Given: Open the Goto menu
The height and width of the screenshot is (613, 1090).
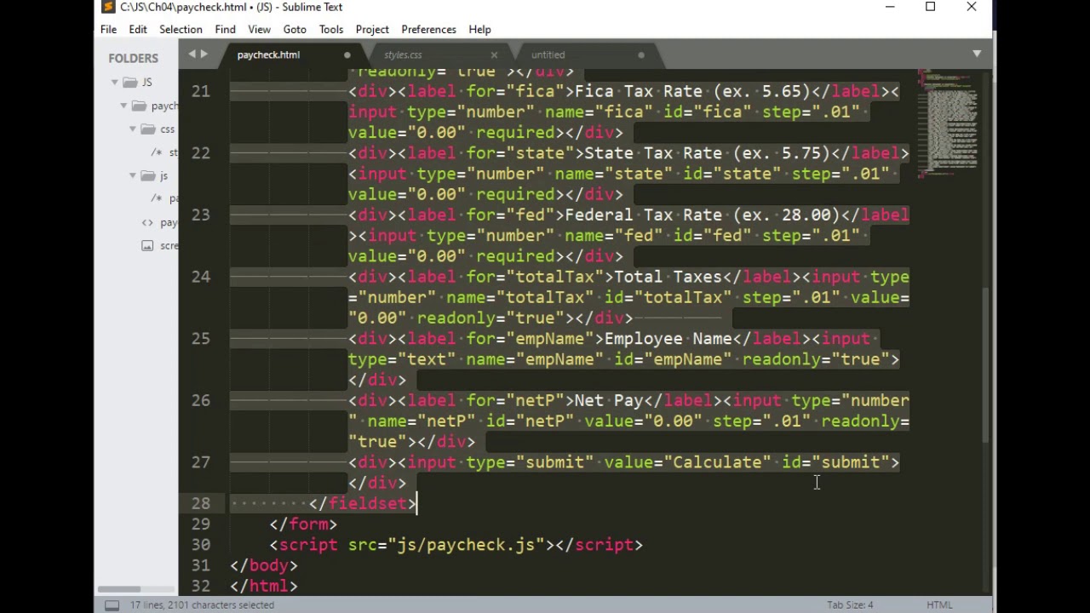Looking at the screenshot, I should 295,29.
